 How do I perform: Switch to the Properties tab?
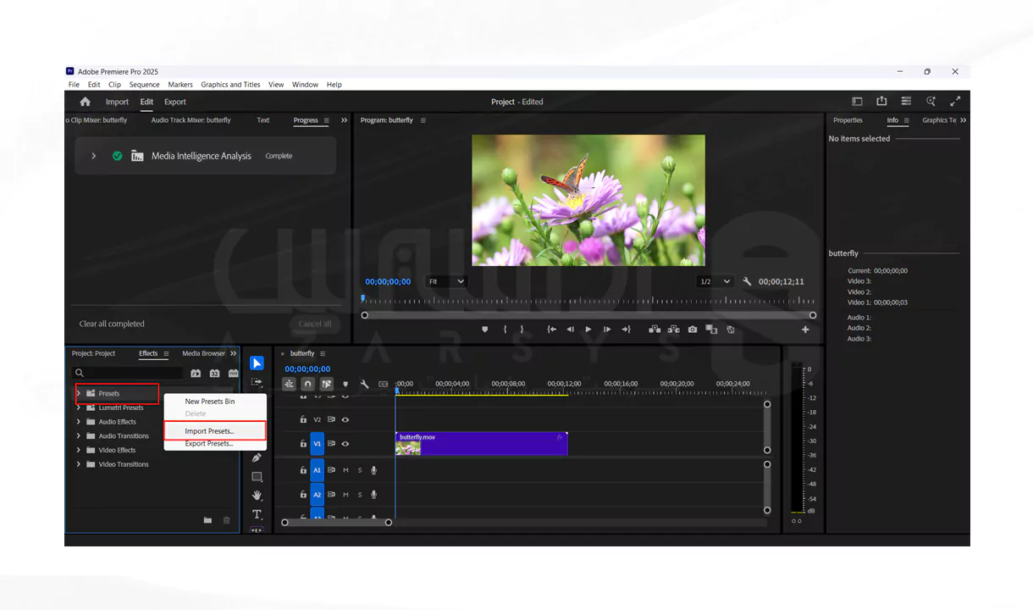pyautogui.click(x=848, y=120)
